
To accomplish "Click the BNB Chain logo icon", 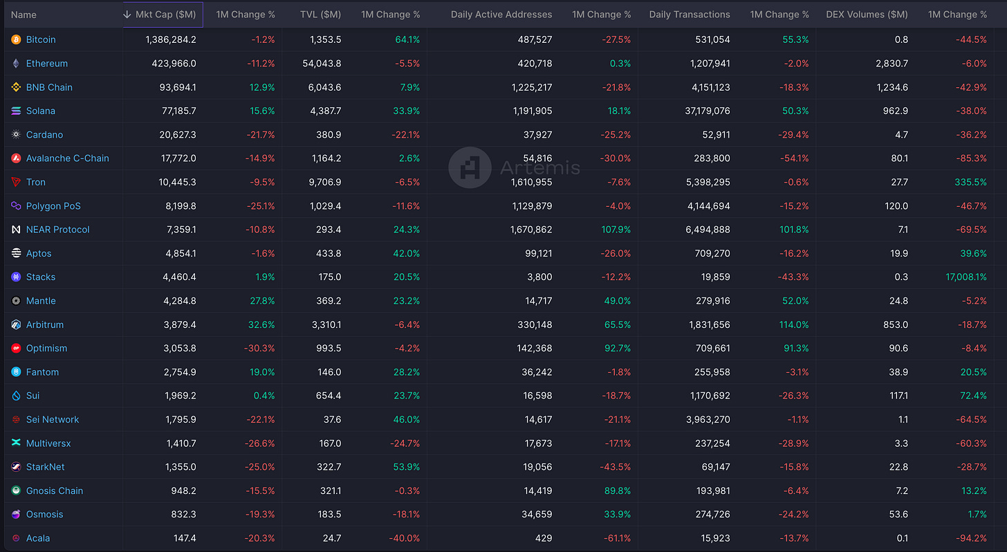I will point(16,87).
